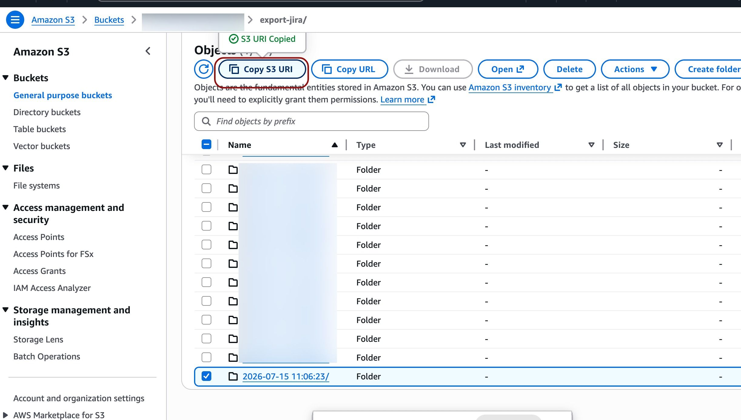Sort by the Type column arrow

coord(463,145)
